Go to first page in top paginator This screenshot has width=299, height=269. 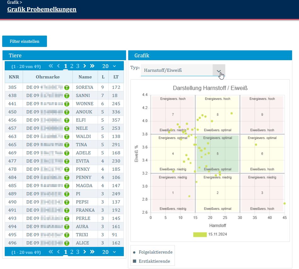50,66
